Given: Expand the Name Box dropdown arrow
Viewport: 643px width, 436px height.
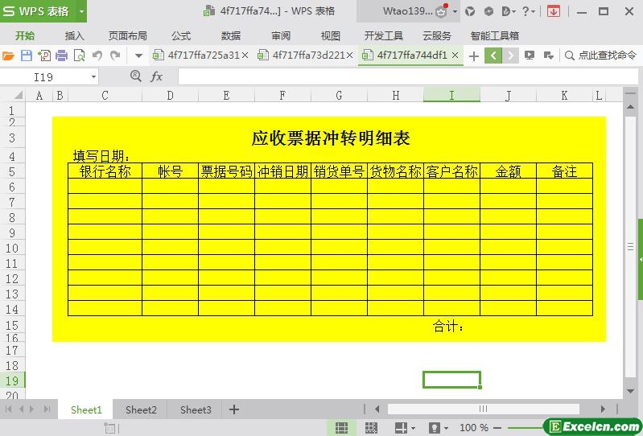Looking at the screenshot, I should (93, 77).
